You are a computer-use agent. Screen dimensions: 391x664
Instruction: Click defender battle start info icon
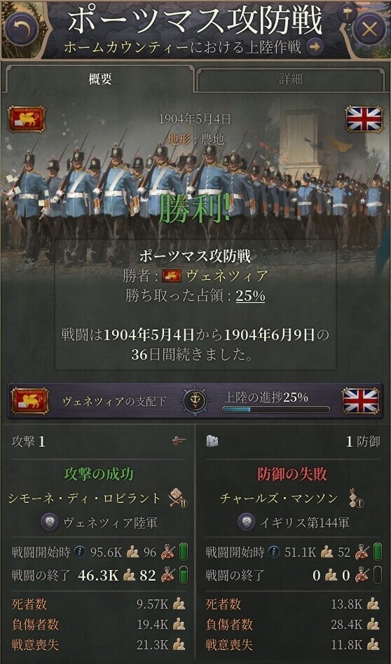273,552
